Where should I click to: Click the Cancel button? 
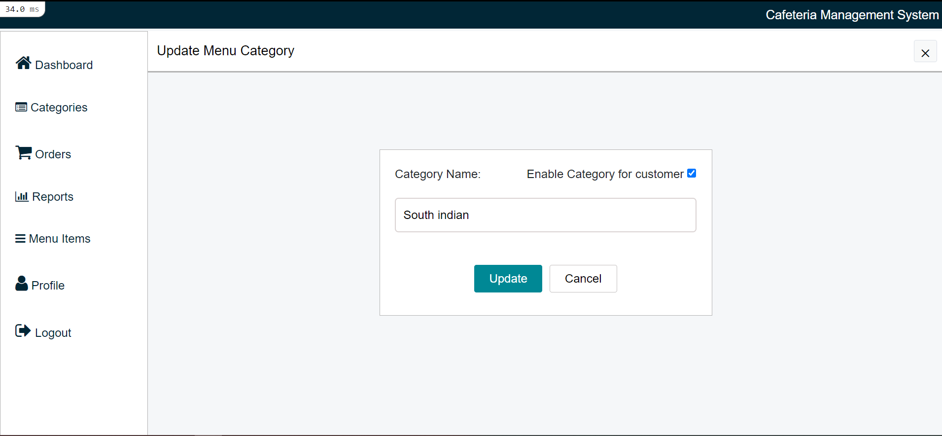[583, 278]
